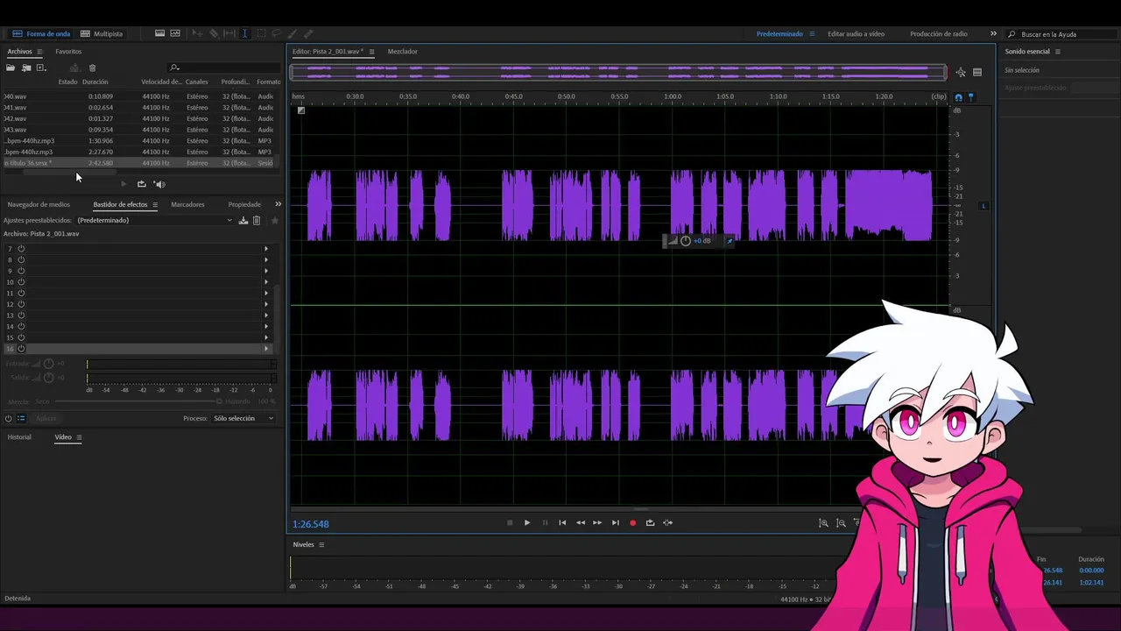This screenshot has height=631, width=1121.
Task: Save effects rack preset icon
Action: [x=243, y=220]
